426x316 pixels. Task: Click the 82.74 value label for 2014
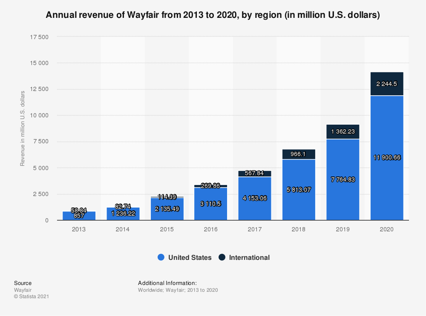[x=123, y=207]
